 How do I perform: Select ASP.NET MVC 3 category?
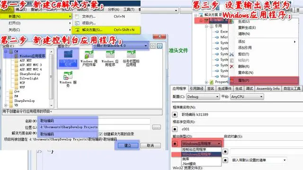click(x=30, y=65)
